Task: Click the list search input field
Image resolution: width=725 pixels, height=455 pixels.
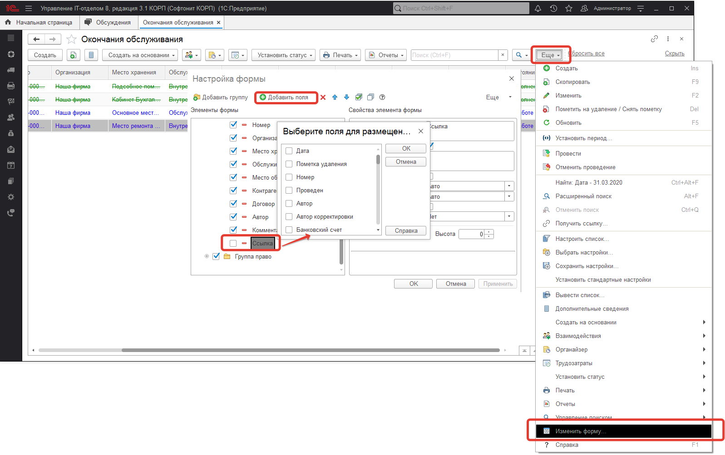Action: coord(454,55)
